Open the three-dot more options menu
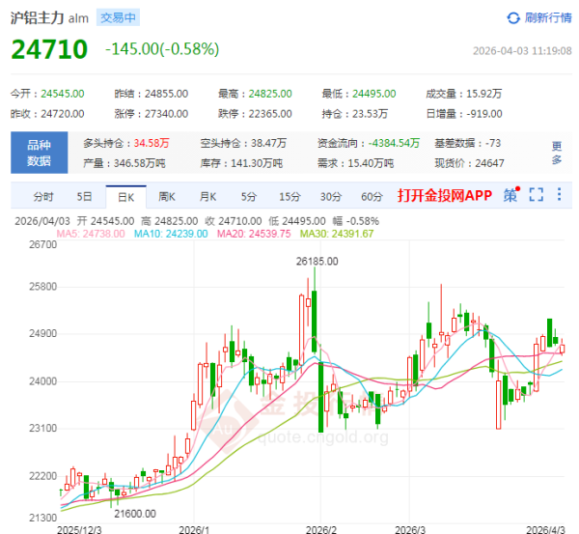The width and height of the screenshot is (579, 534). [559, 194]
